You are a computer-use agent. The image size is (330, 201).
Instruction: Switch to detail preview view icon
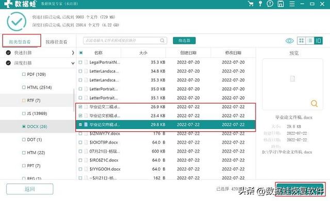click(x=318, y=41)
